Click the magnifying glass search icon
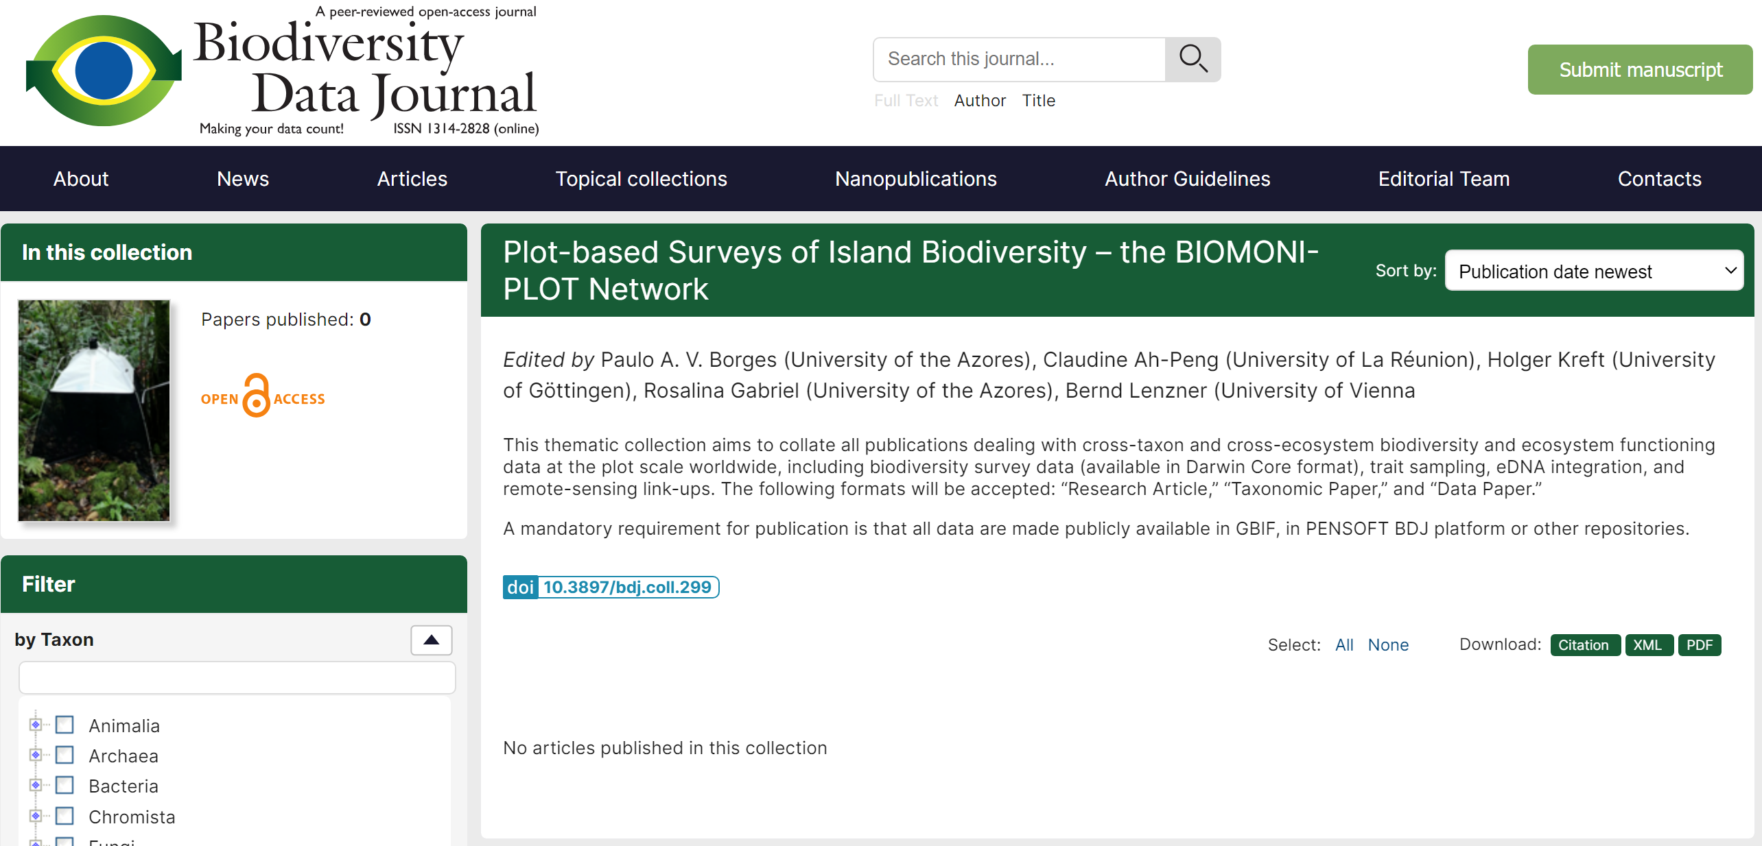Screen dimensions: 1762x846 (x=1193, y=60)
